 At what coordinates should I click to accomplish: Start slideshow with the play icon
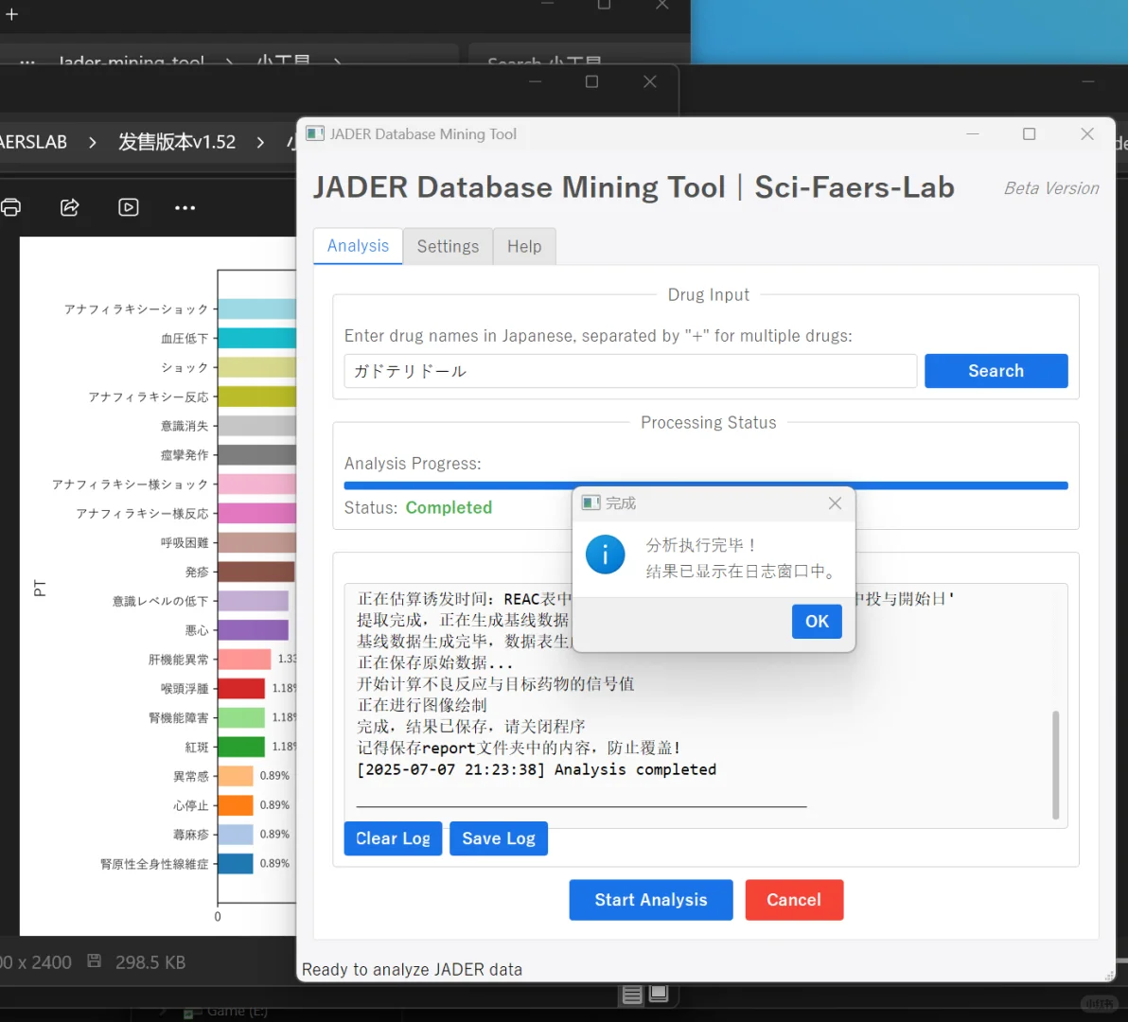coord(129,207)
